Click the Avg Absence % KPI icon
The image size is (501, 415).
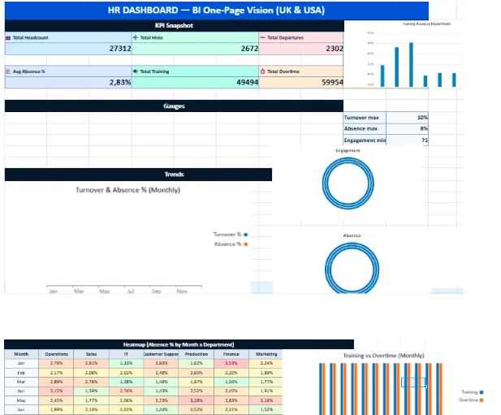[8, 71]
